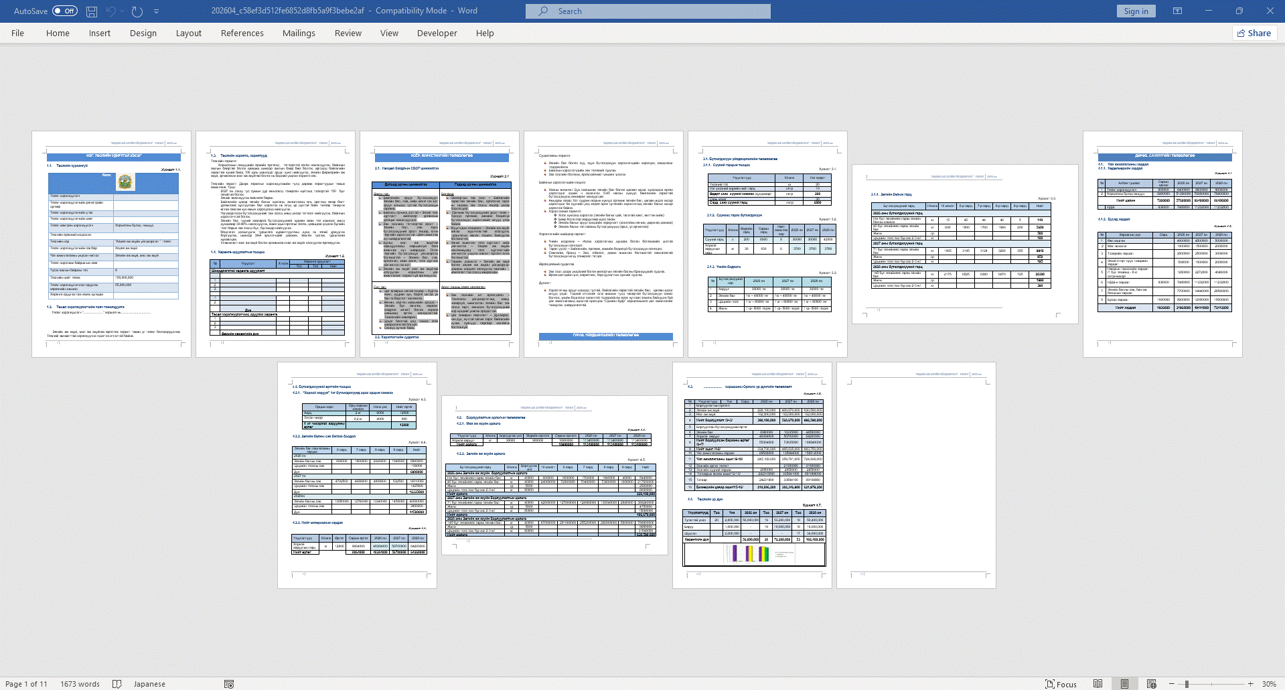The width and height of the screenshot is (1285, 690).
Task: Switch to Read Mode view
Action: [1098, 684]
